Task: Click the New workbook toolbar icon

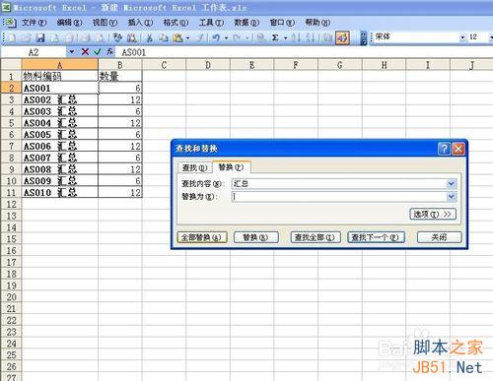Action: tap(12, 37)
